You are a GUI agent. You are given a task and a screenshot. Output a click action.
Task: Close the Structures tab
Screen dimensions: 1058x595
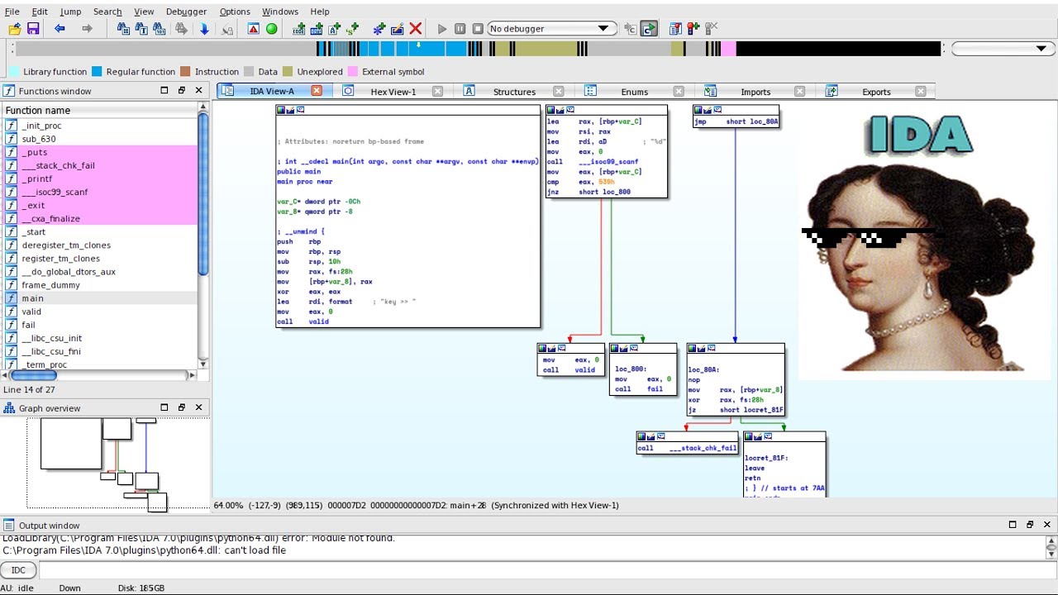(x=558, y=92)
